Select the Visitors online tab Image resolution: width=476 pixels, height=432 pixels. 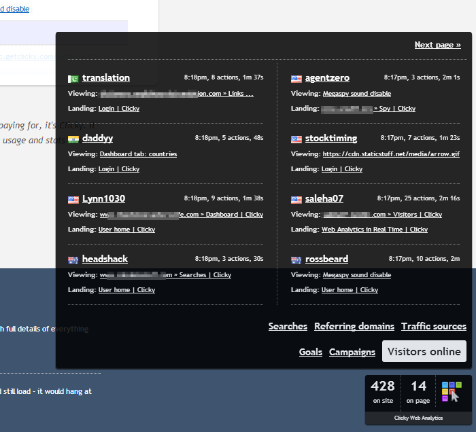pos(424,351)
